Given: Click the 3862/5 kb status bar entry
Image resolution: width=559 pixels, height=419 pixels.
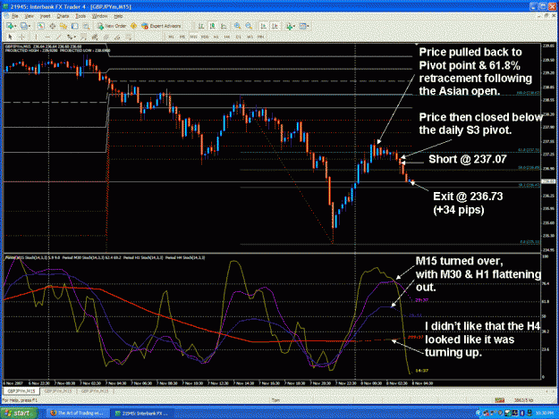Looking at the screenshot, I should point(523,400).
